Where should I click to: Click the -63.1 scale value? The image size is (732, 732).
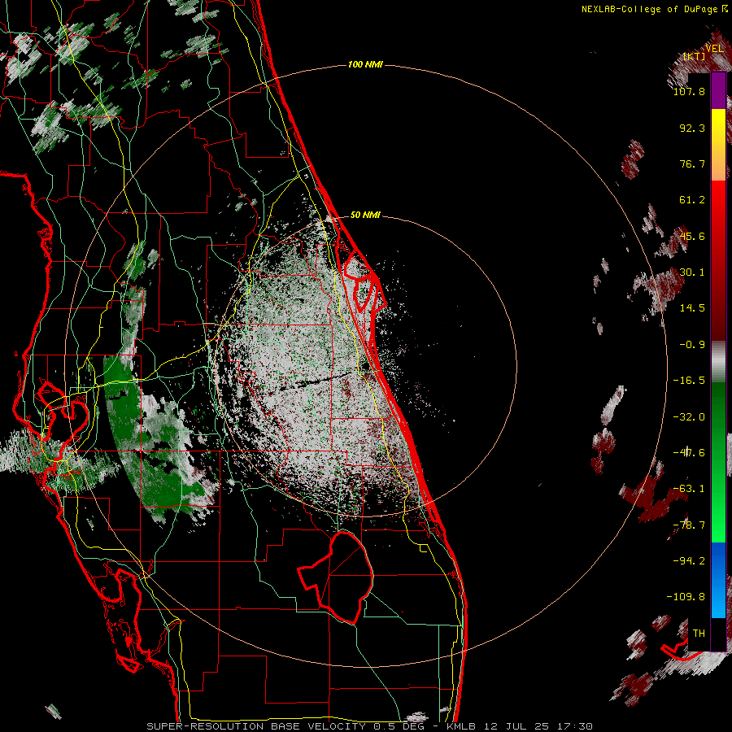pos(689,489)
